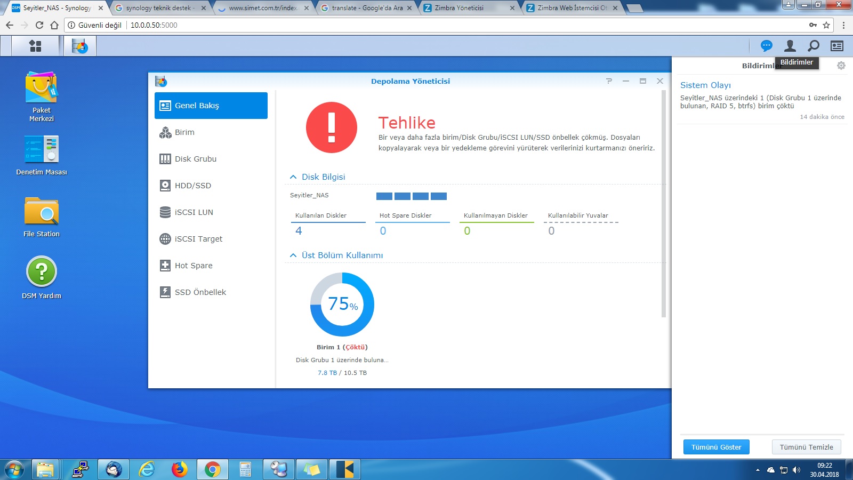
Task: Click the notifications chat bubble icon
Action: coord(766,46)
